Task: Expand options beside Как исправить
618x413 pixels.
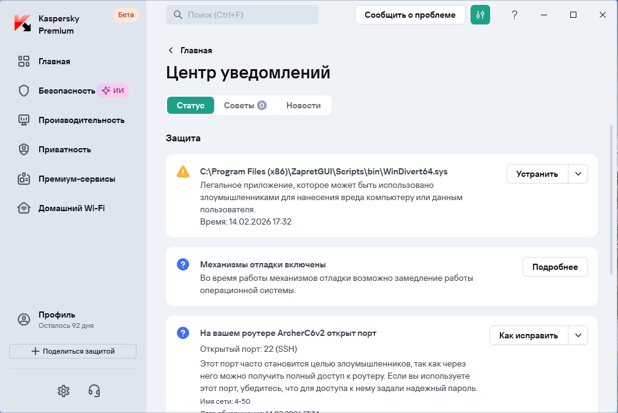Action: (578, 335)
